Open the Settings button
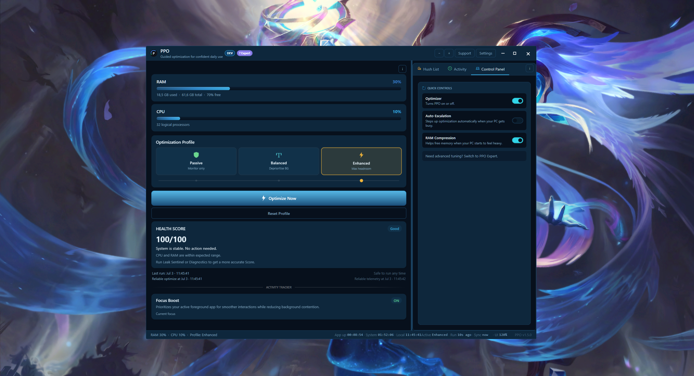Image resolution: width=694 pixels, height=376 pixels. pos(486,53)
